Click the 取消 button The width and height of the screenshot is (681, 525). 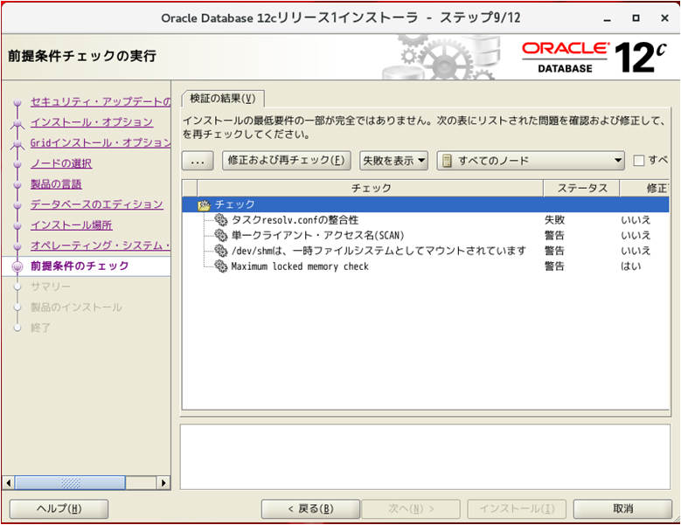tap(622, 509)
